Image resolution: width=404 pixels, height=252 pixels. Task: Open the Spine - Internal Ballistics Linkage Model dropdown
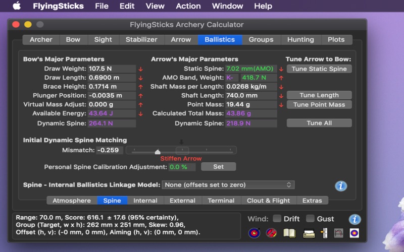click(x=228, y=185)
